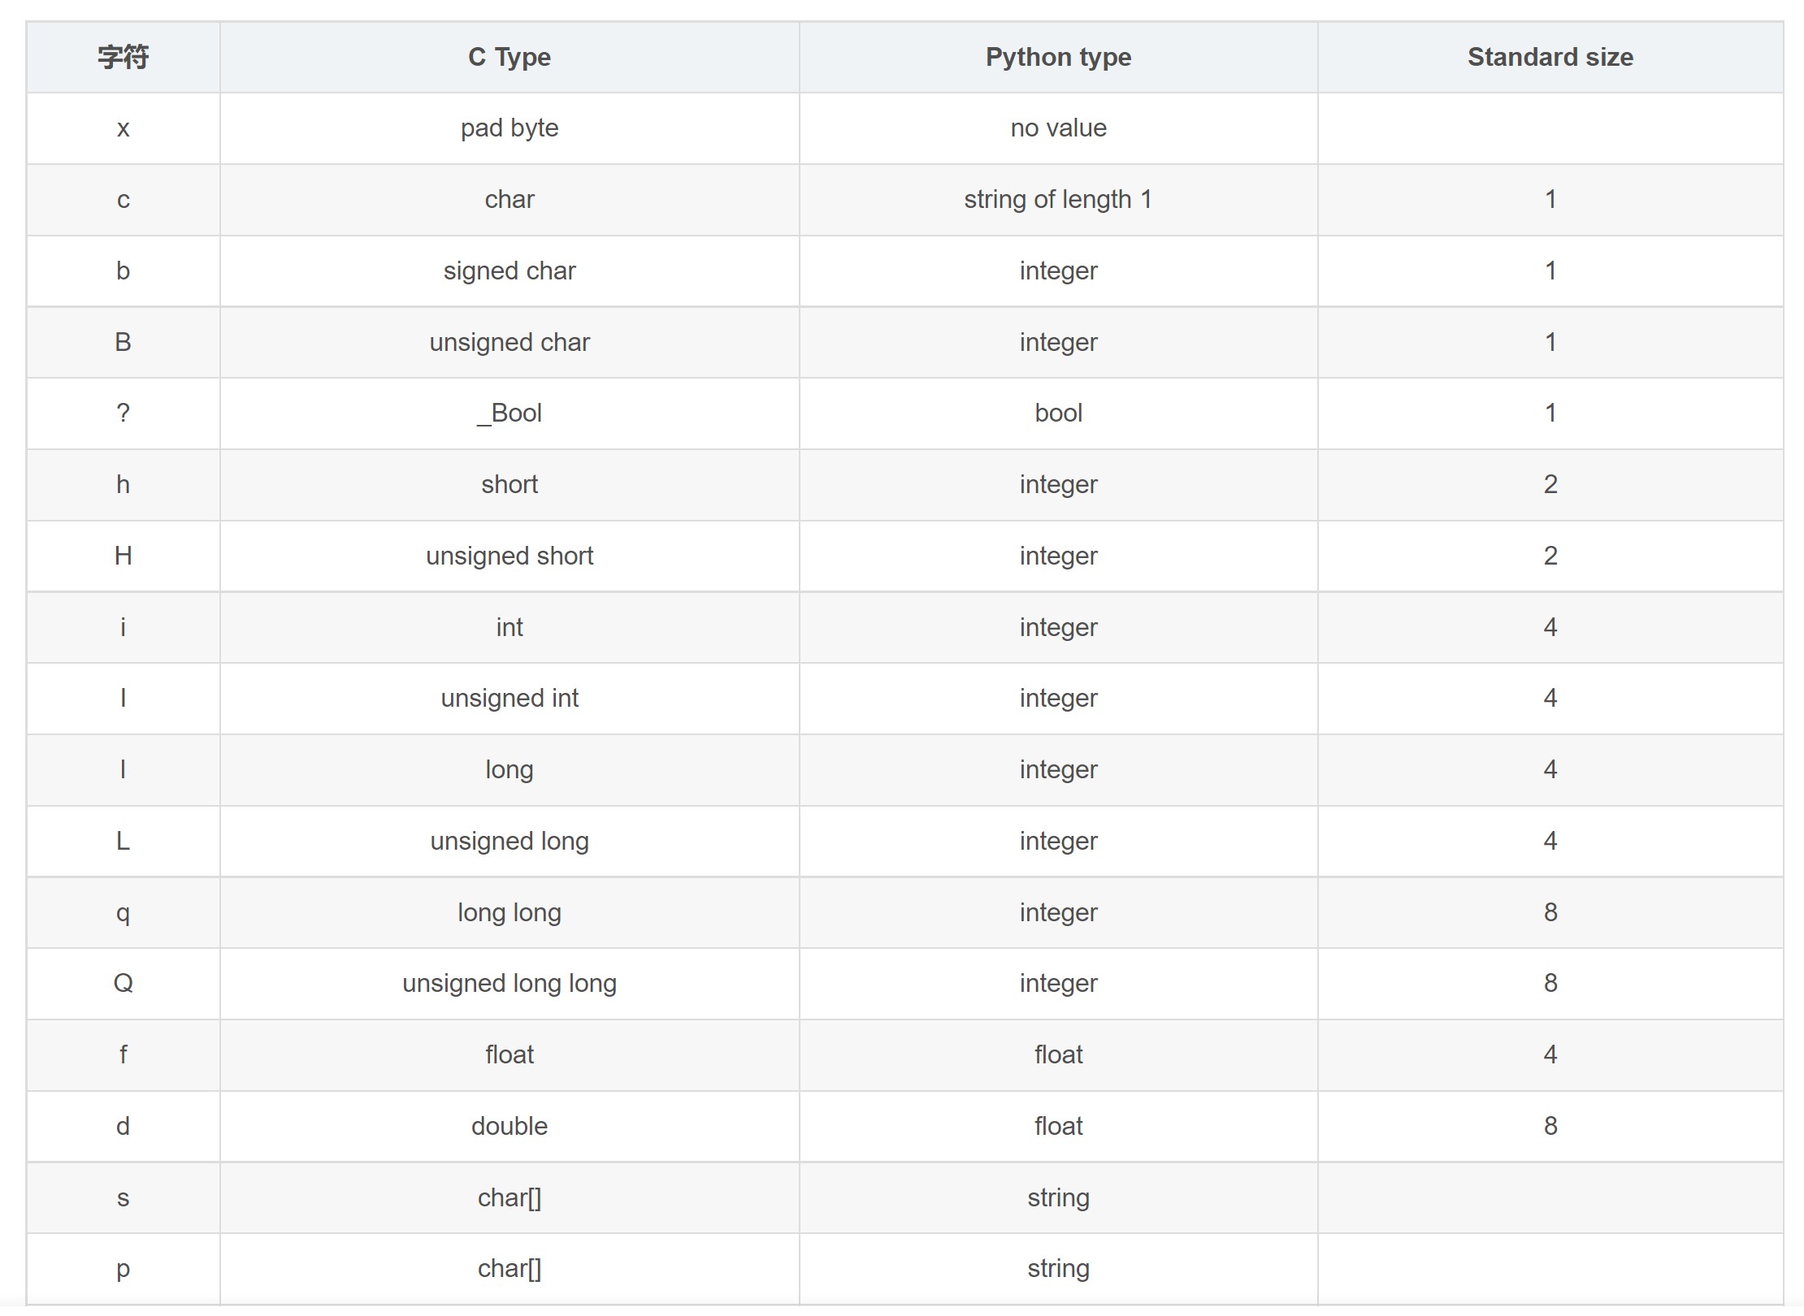Click the C Type column header
The image size is (1804, 1316).
[510, 57]
